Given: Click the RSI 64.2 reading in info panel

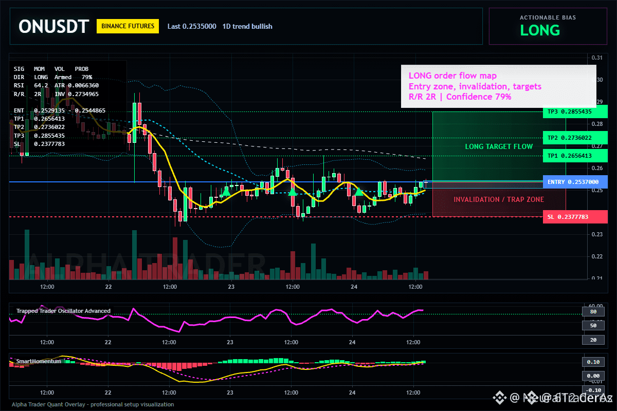Looking at the screenshot, I should pos(31,85).
